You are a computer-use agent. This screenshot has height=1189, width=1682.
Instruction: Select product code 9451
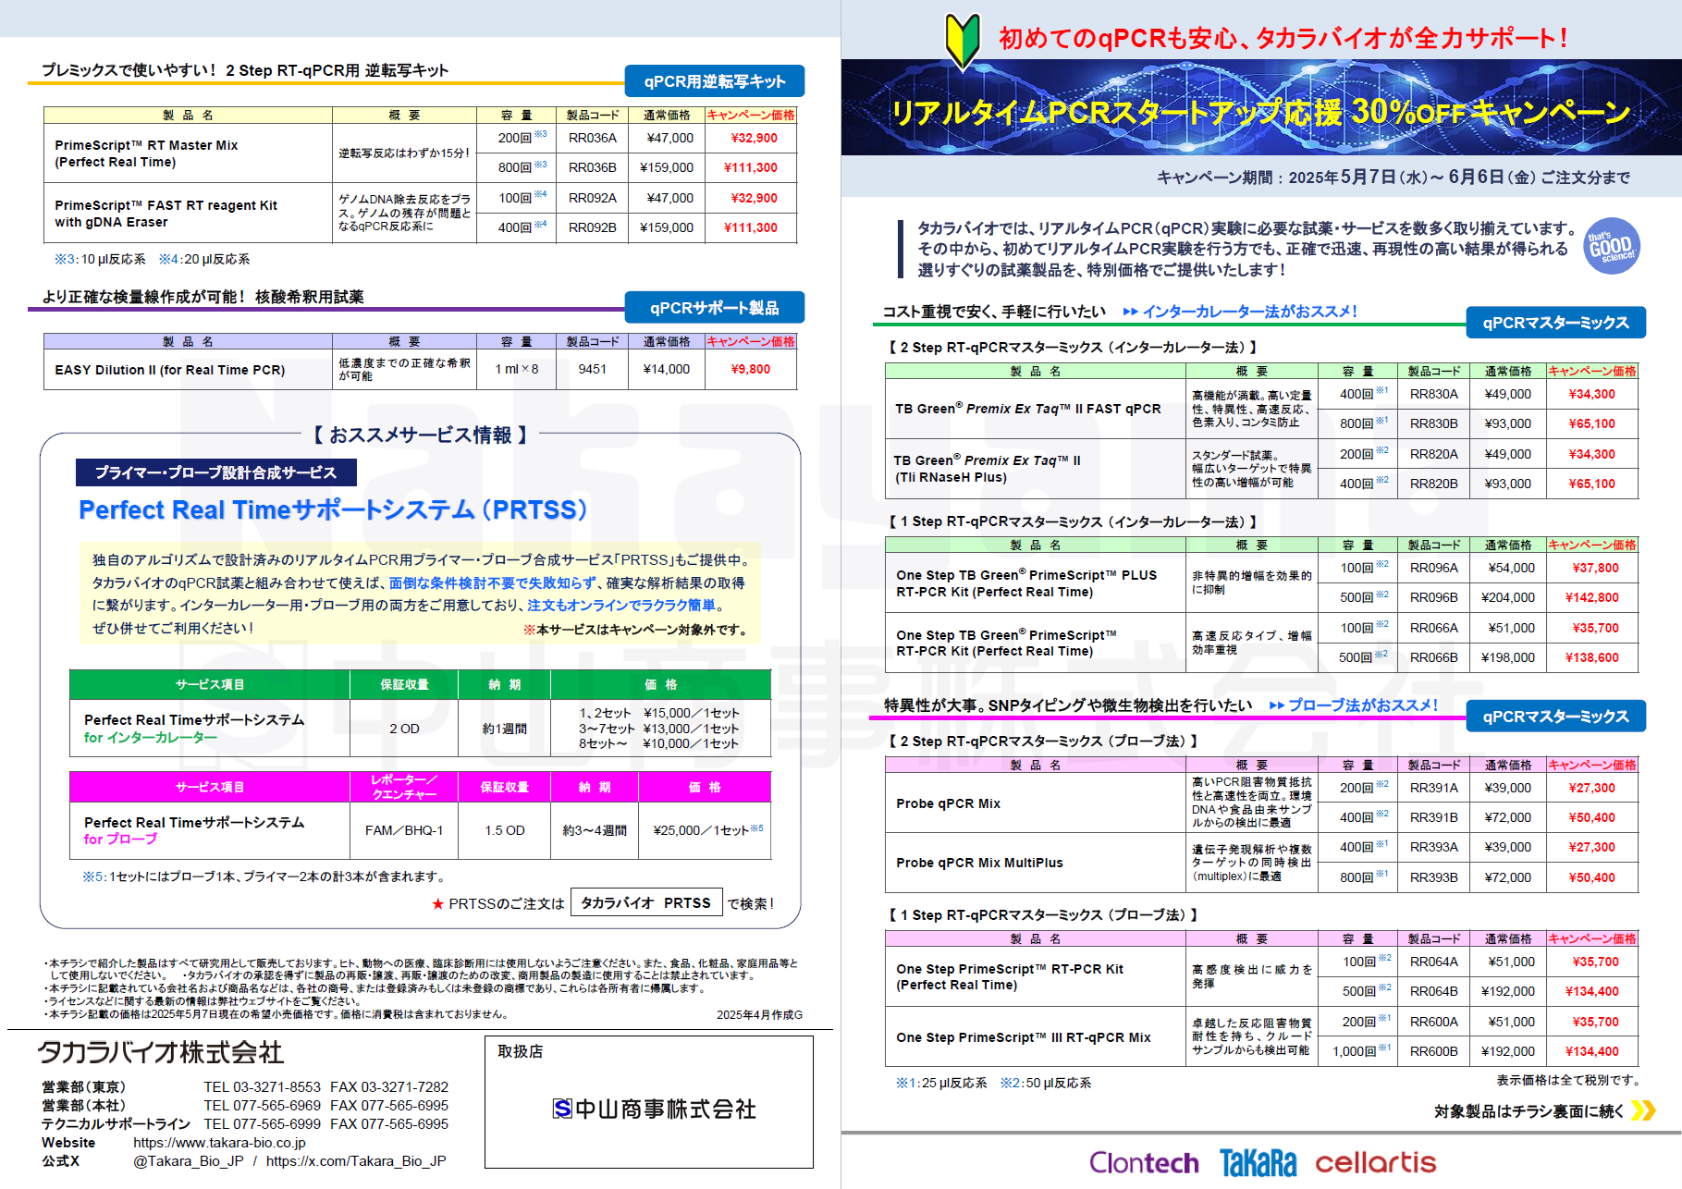[593, 369]
